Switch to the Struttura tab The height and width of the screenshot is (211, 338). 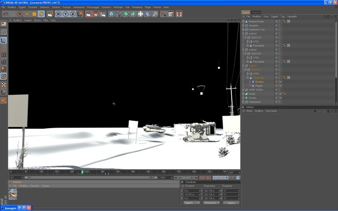pos(256,13)
